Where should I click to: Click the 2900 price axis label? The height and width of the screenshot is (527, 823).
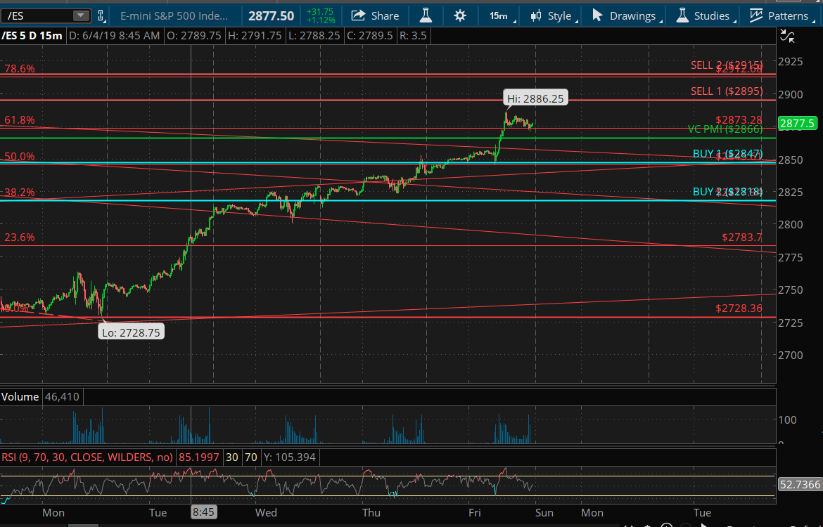(791, 94)
